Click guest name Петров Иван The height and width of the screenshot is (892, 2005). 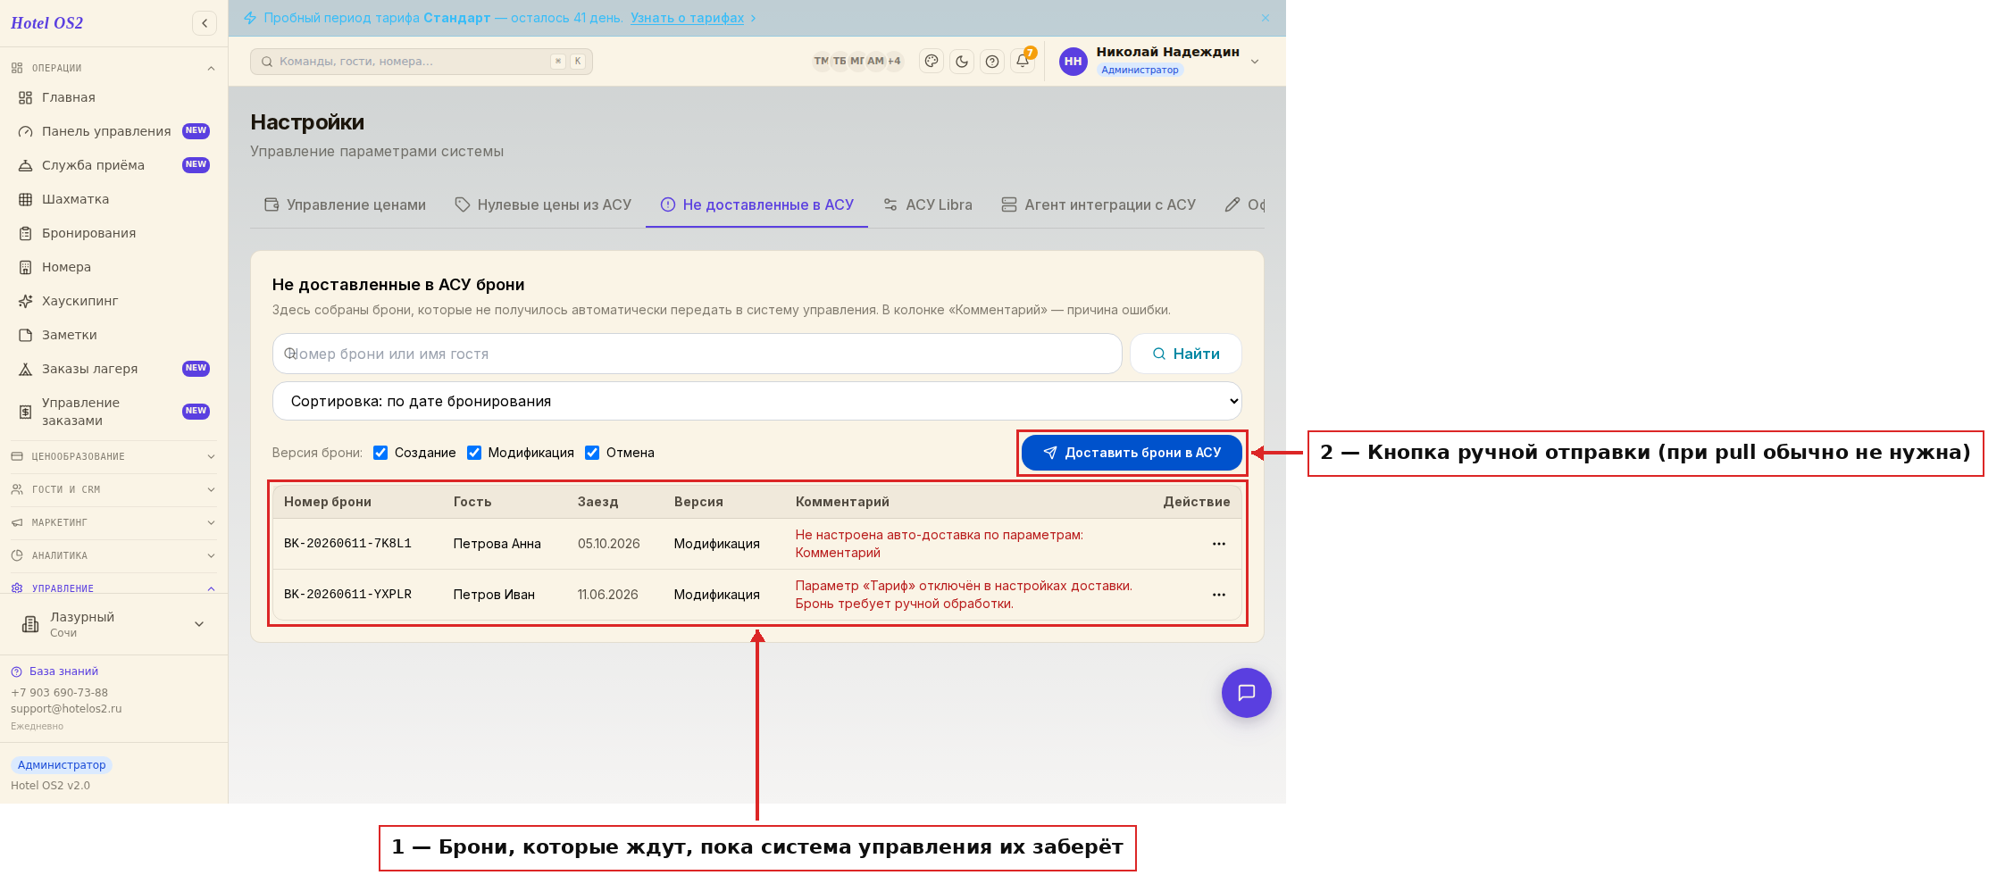(494, 595)
